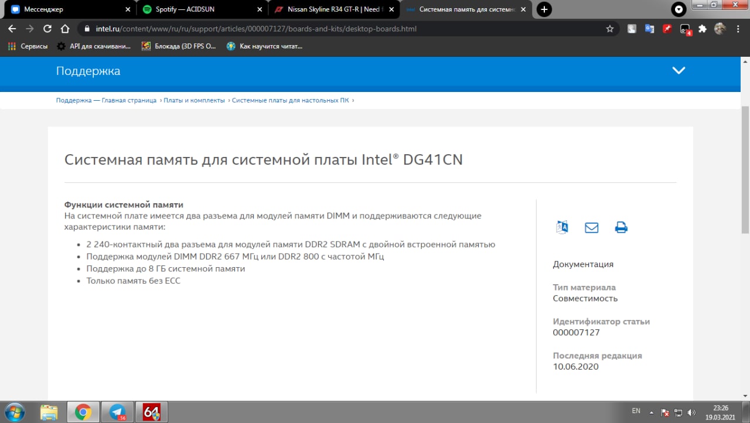Viewport: 750px width, 423px height.
Task: Open Telegram from the taskbar
Action: click(117, 412)
